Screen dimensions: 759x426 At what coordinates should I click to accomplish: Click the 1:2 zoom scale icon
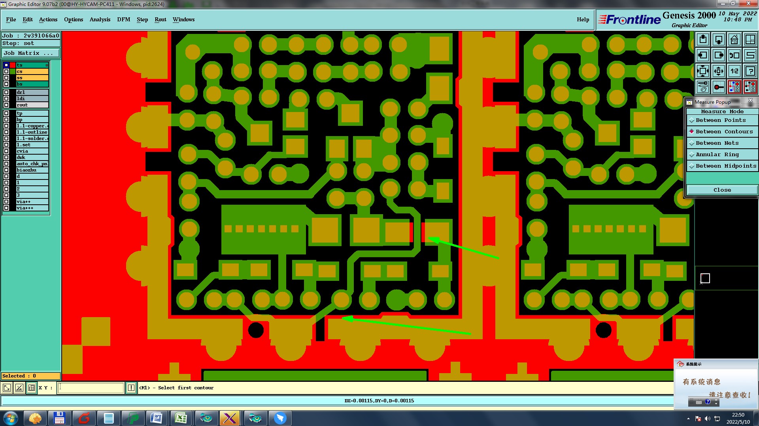pyautogui.click(x=734, y=71)
